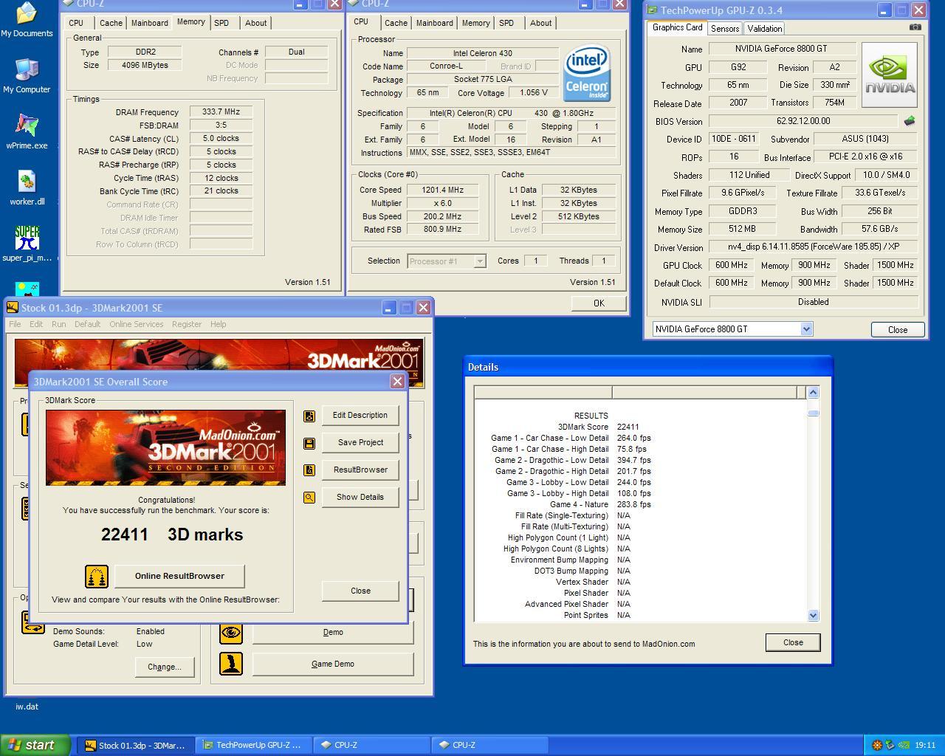The height and width of the screenshot is (756, 945).
Task: Open the GeForce 8800 GT card dropdown
Action: click(806, 329)
